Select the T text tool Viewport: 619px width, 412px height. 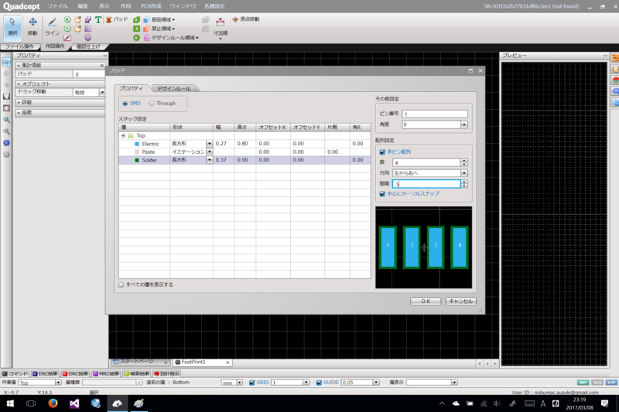click(x=98, y=19)
